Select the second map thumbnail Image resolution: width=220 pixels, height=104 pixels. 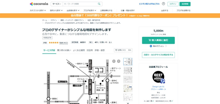(x=128, y=71)
